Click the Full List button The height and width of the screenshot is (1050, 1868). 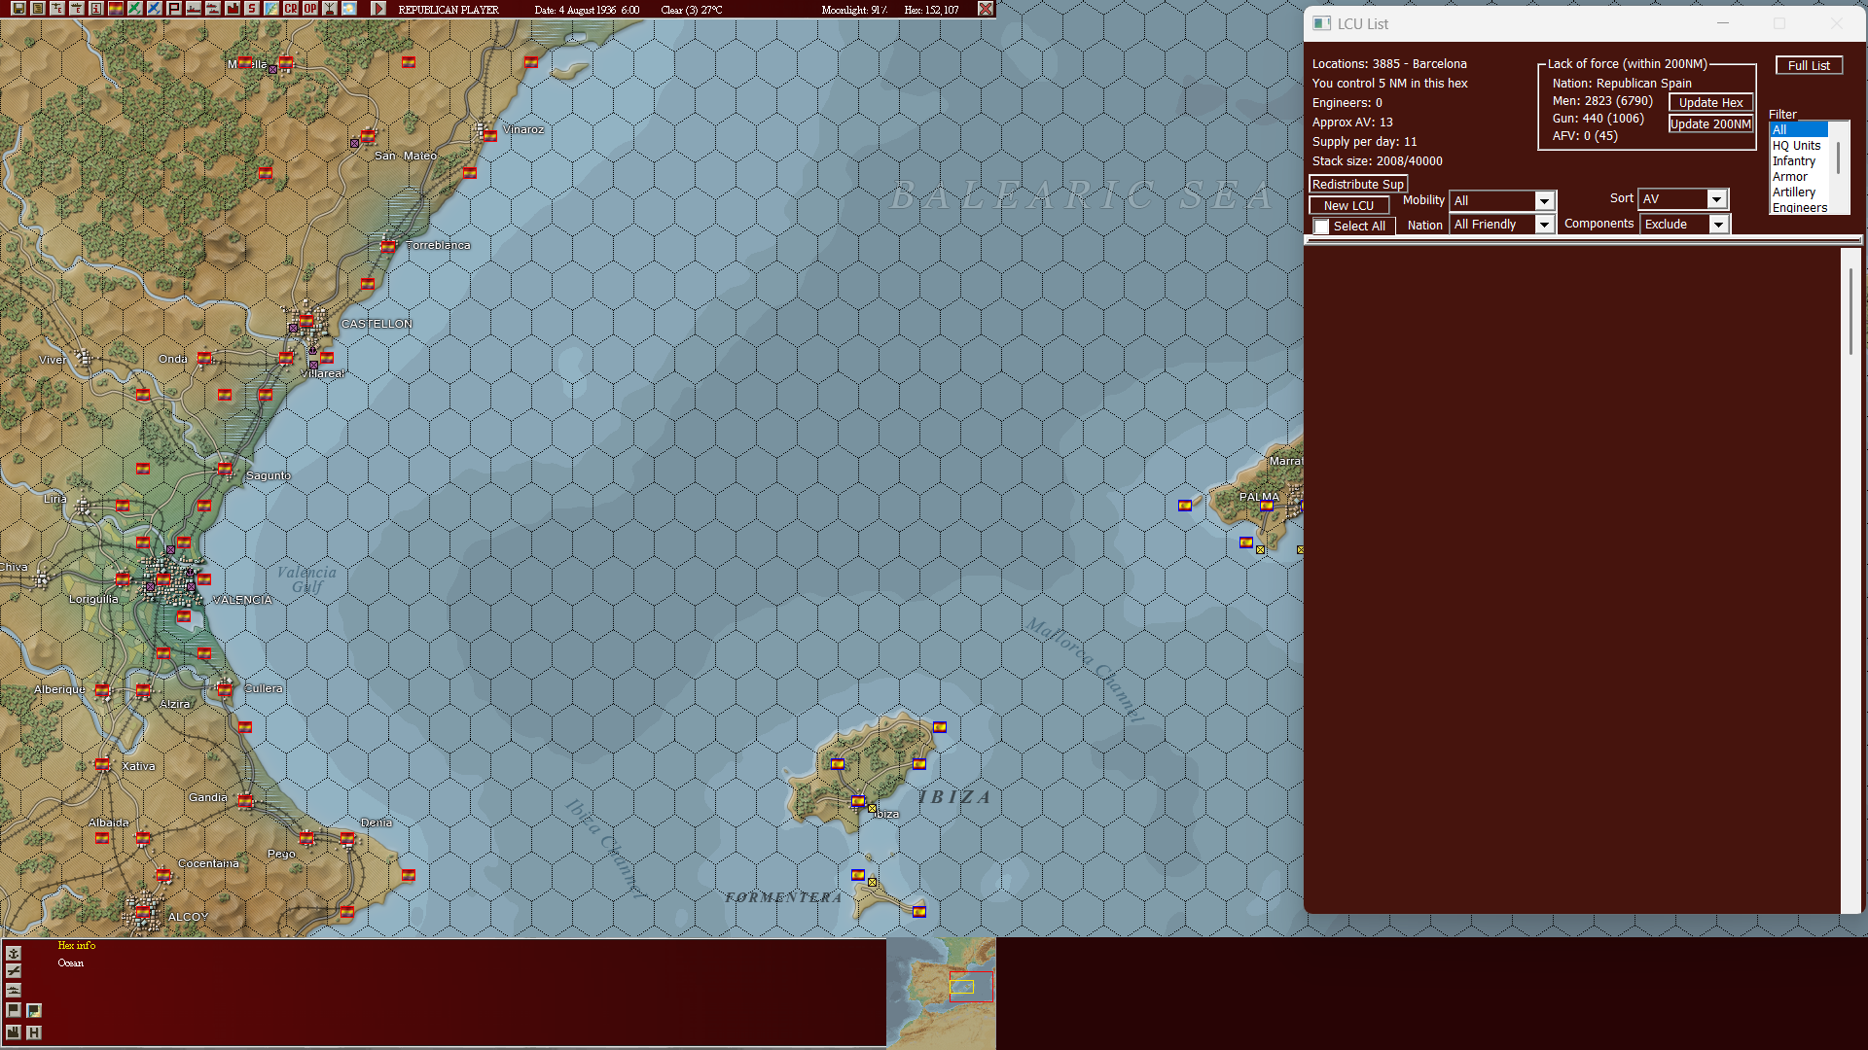pos(1809,64)
